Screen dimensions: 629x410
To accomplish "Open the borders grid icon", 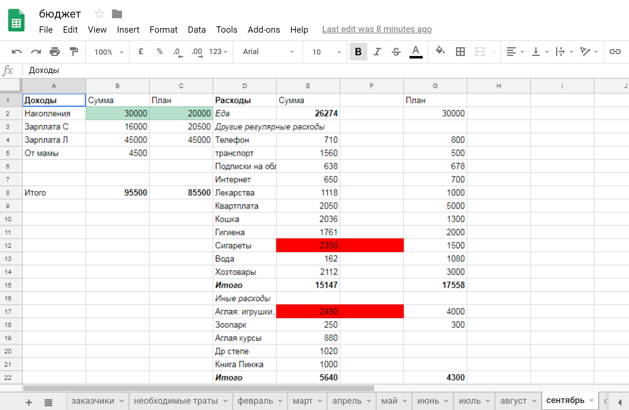I will (460, 52).
